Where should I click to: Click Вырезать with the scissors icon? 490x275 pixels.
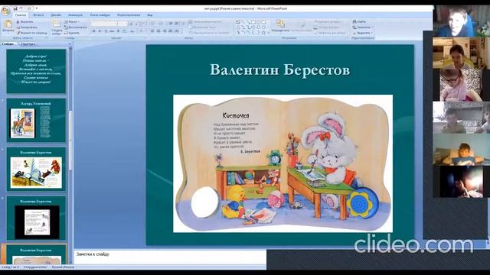coord(24,22)
